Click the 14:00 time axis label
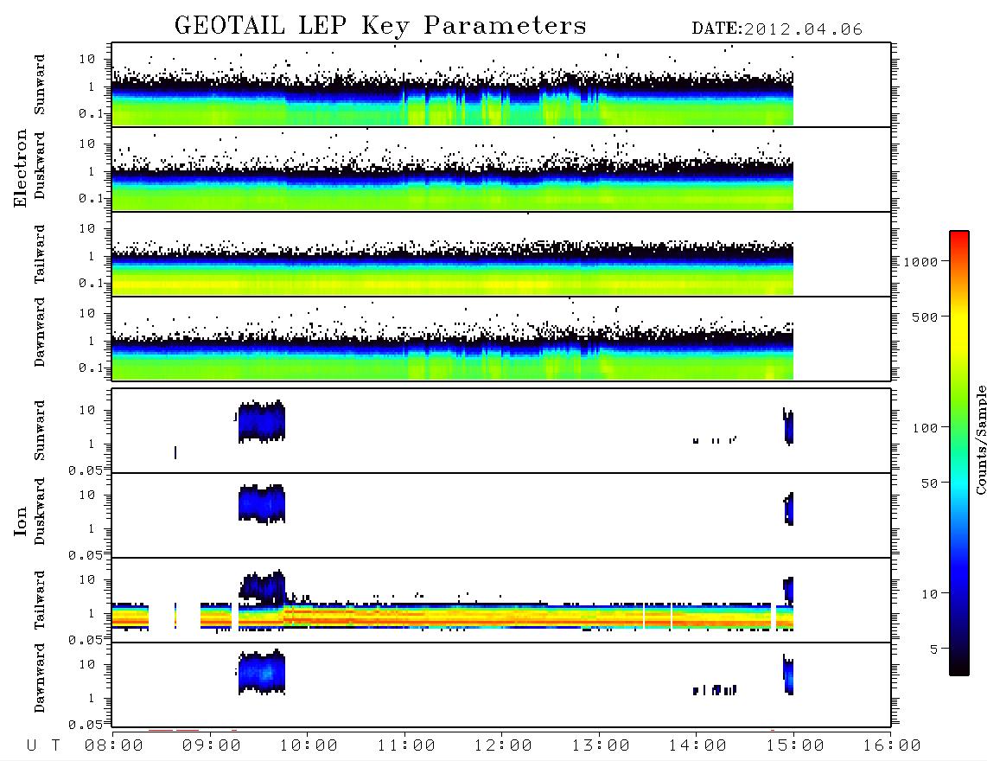The image size is (987, 761). tap(697, 746)
